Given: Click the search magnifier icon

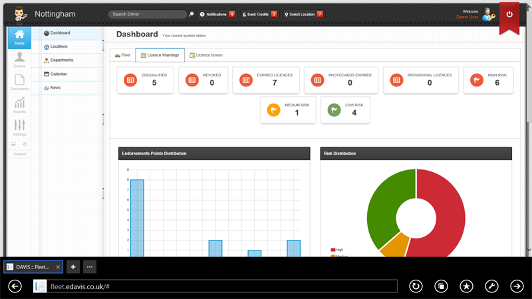Looking at the screenshot, I should (x=191, y=14).
